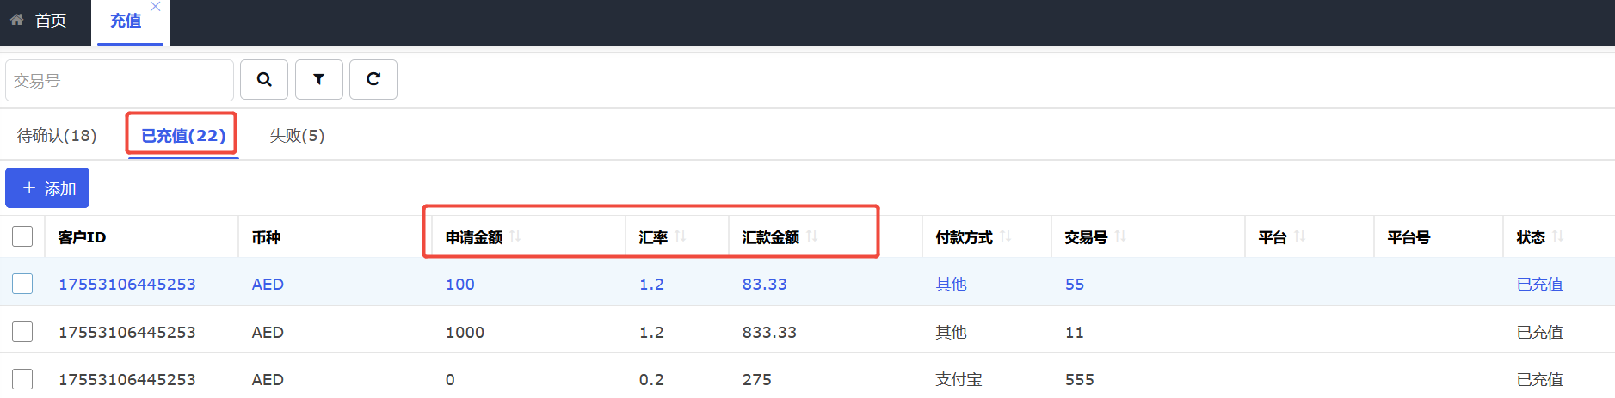Click transaction number 55
1615x398 pixels.
[x=1075, y=284]
